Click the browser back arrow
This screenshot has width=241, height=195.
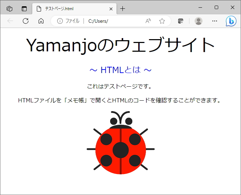click(x=10, y=21)
